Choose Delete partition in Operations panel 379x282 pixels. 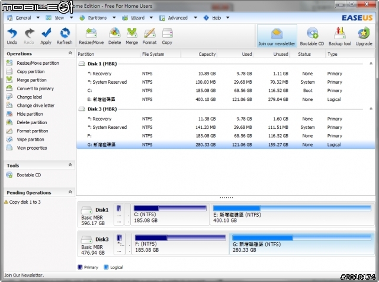point(27,122)
